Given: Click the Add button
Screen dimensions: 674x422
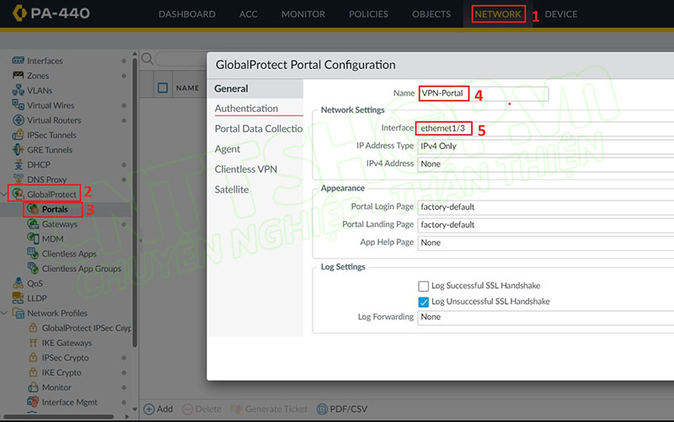Looking at the screenshot, I should click(x=158, y=409).
